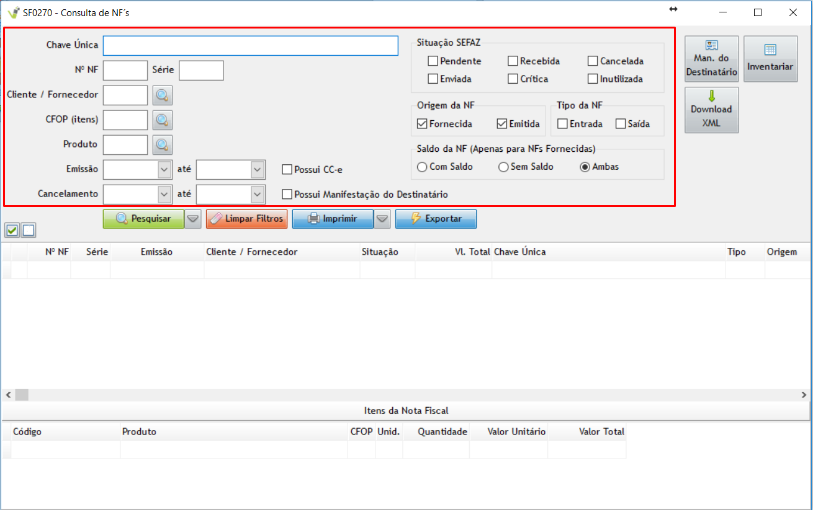This screenshot has height=510, width=813.
Task: Enable Possui CC-e checkbox
Action: 287,169
